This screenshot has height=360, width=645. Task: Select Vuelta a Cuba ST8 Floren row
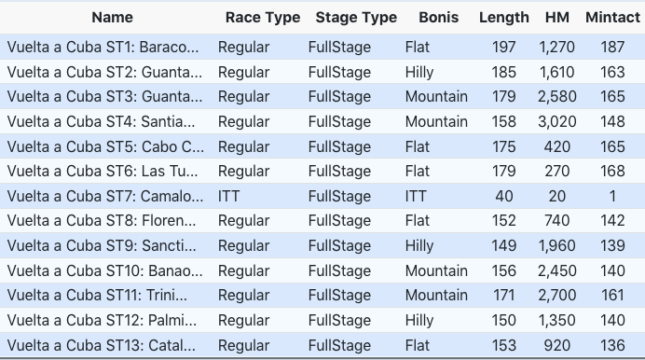322,221
